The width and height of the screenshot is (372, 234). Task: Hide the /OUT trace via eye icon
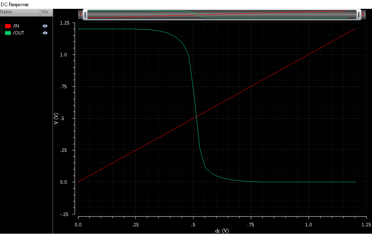pyautogui.click(x=45, y=33)
